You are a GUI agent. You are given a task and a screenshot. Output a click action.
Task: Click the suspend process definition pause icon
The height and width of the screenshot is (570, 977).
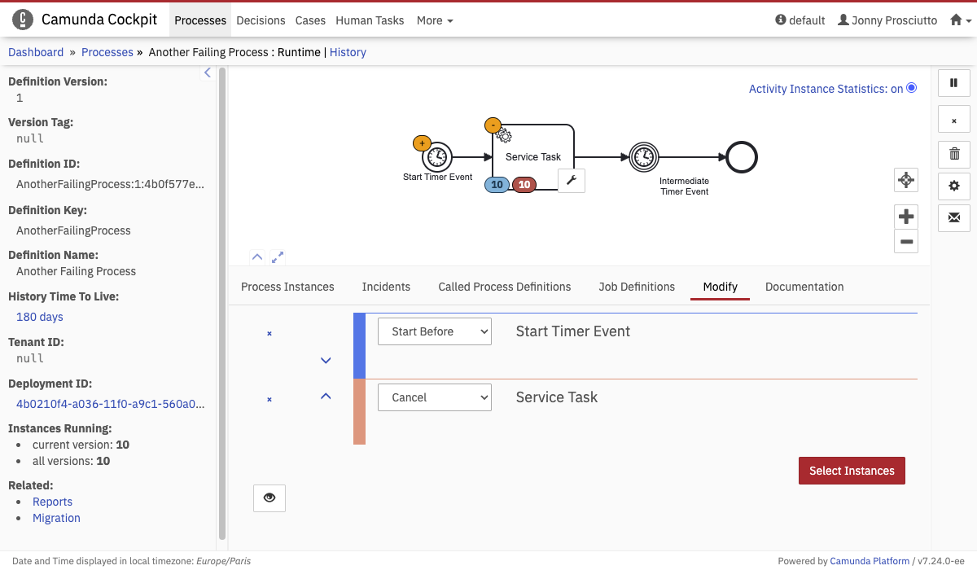pos(953,83)
